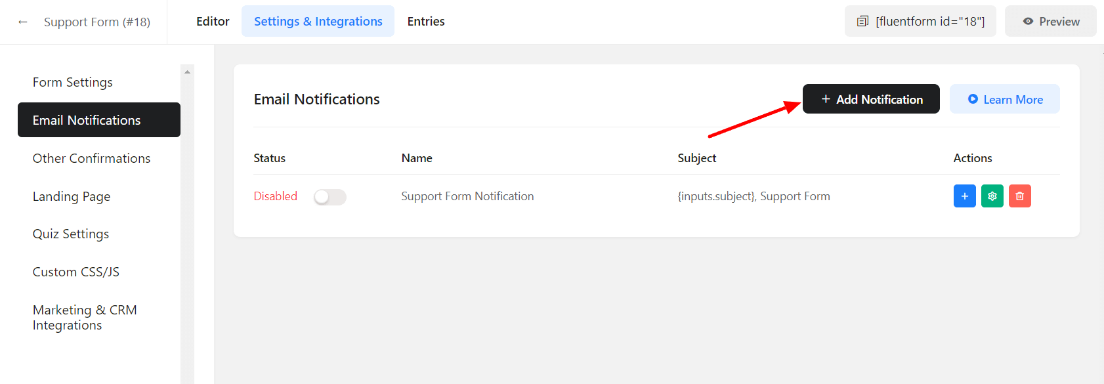Click plus icon in Add Notification
Viewport: 1104px width, 384px height.
(826, 99)
